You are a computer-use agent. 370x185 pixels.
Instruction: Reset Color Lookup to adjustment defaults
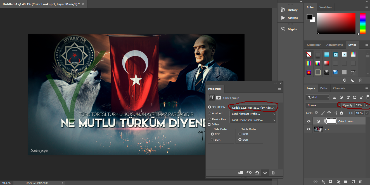pos(257,173)
